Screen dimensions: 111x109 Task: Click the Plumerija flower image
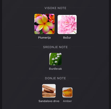coord(45,24)
